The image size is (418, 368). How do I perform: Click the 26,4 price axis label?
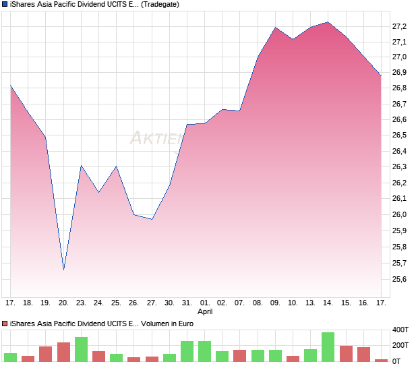point(399,151)
